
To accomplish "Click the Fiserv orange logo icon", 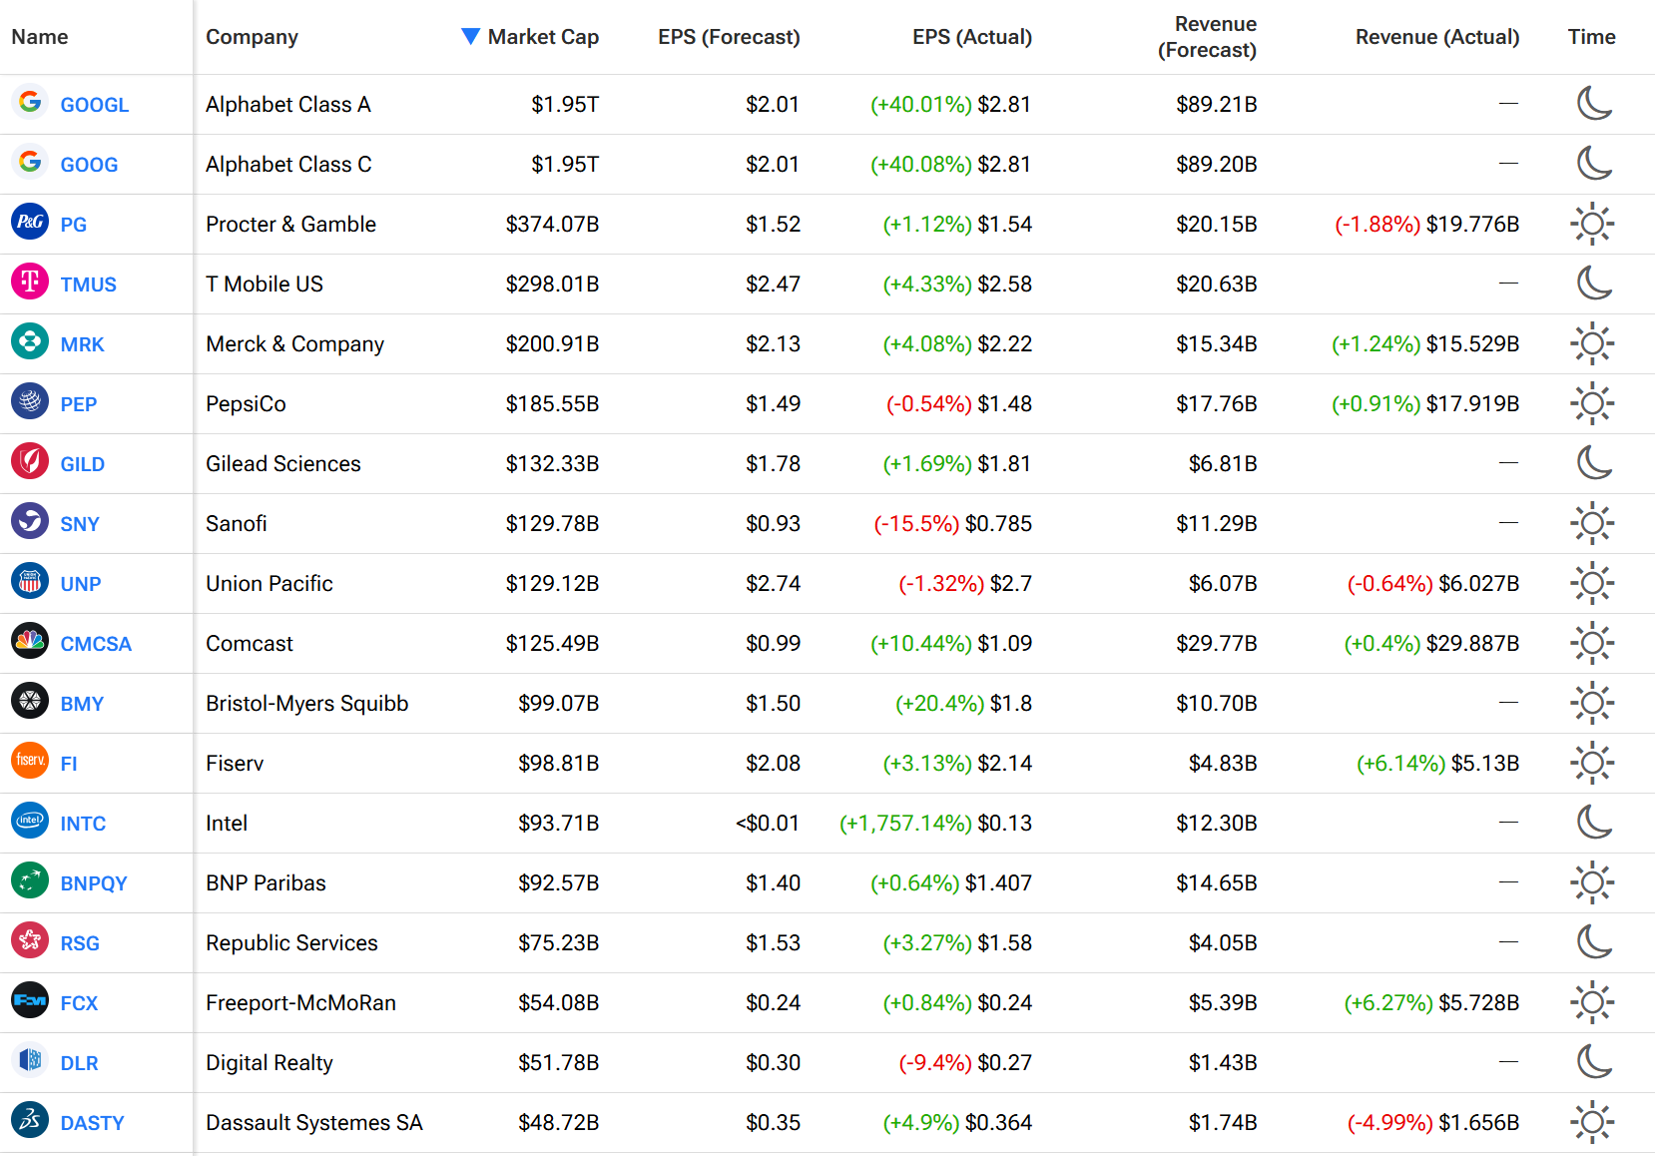I will coord(30,761).
